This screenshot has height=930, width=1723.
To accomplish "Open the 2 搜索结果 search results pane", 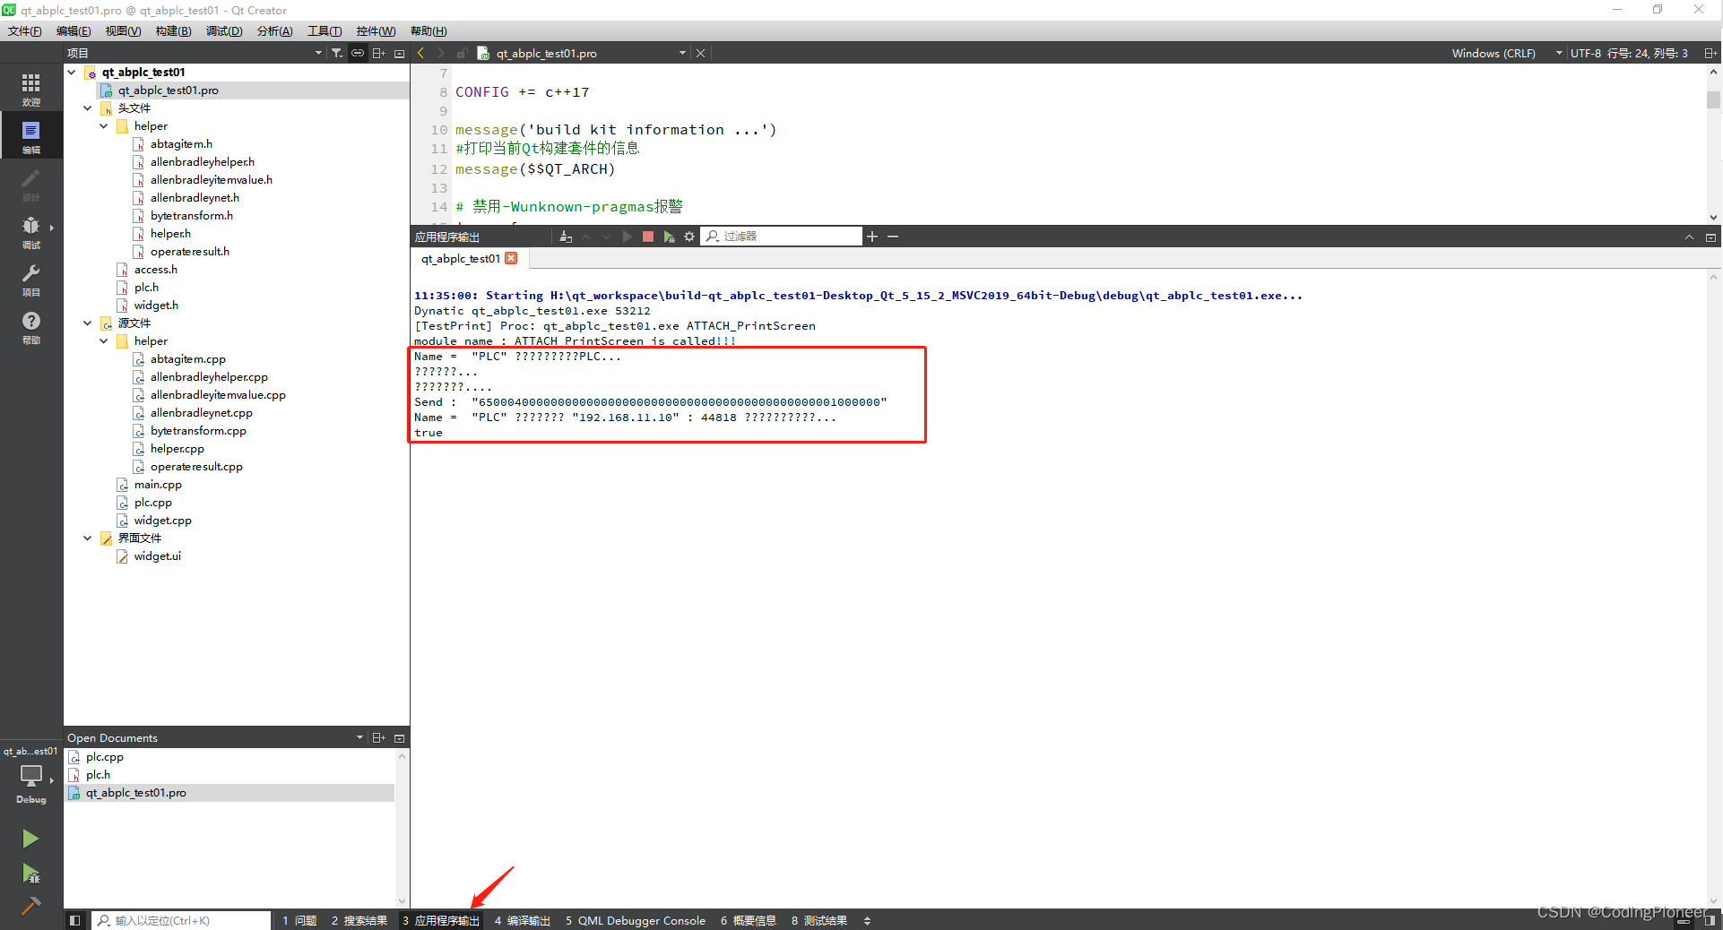I will (359, 920).
